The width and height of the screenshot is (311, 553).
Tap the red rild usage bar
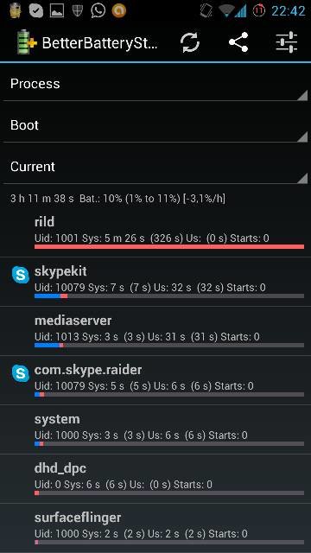169,246
